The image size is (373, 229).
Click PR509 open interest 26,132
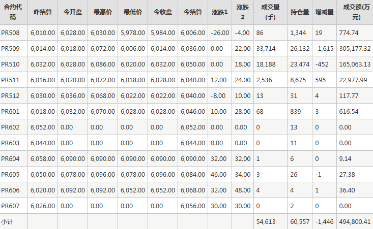tap(300, 49)
